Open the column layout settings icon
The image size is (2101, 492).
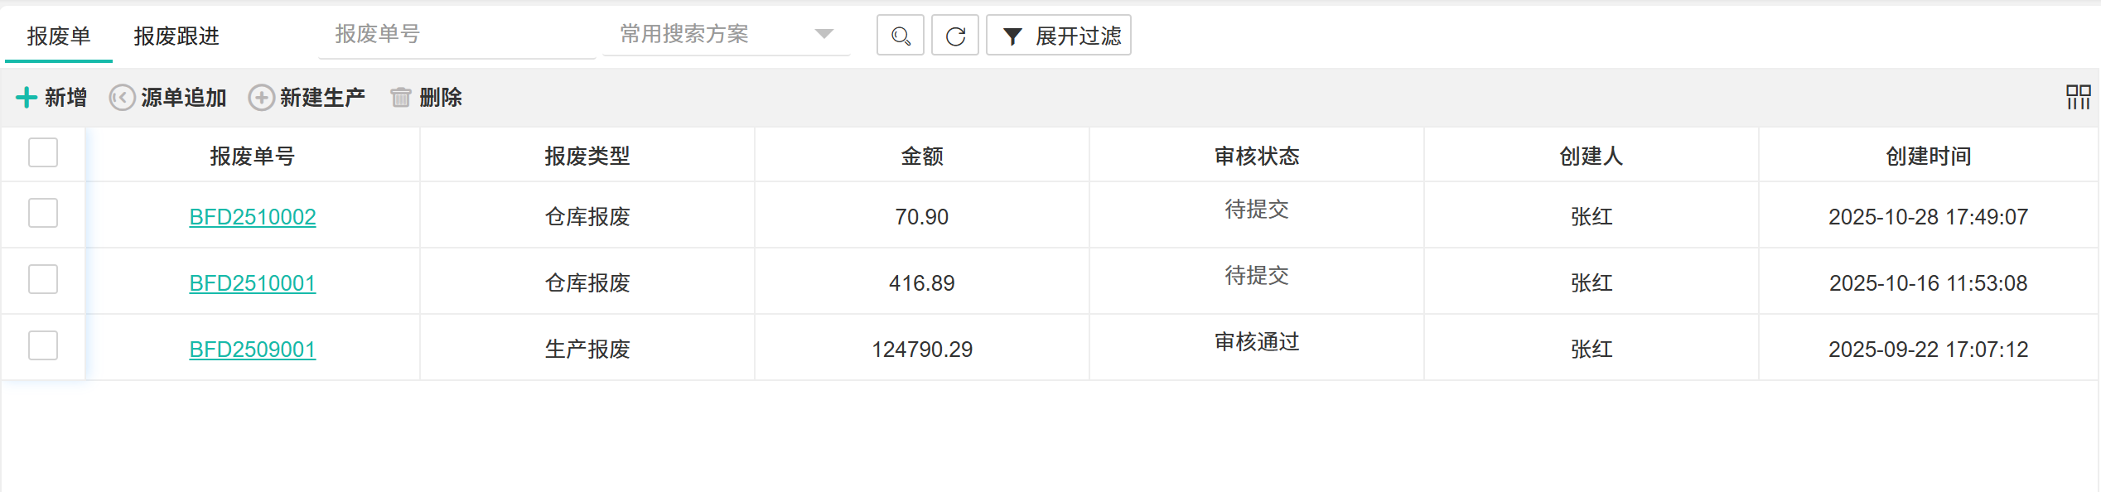pos(2078,97)
